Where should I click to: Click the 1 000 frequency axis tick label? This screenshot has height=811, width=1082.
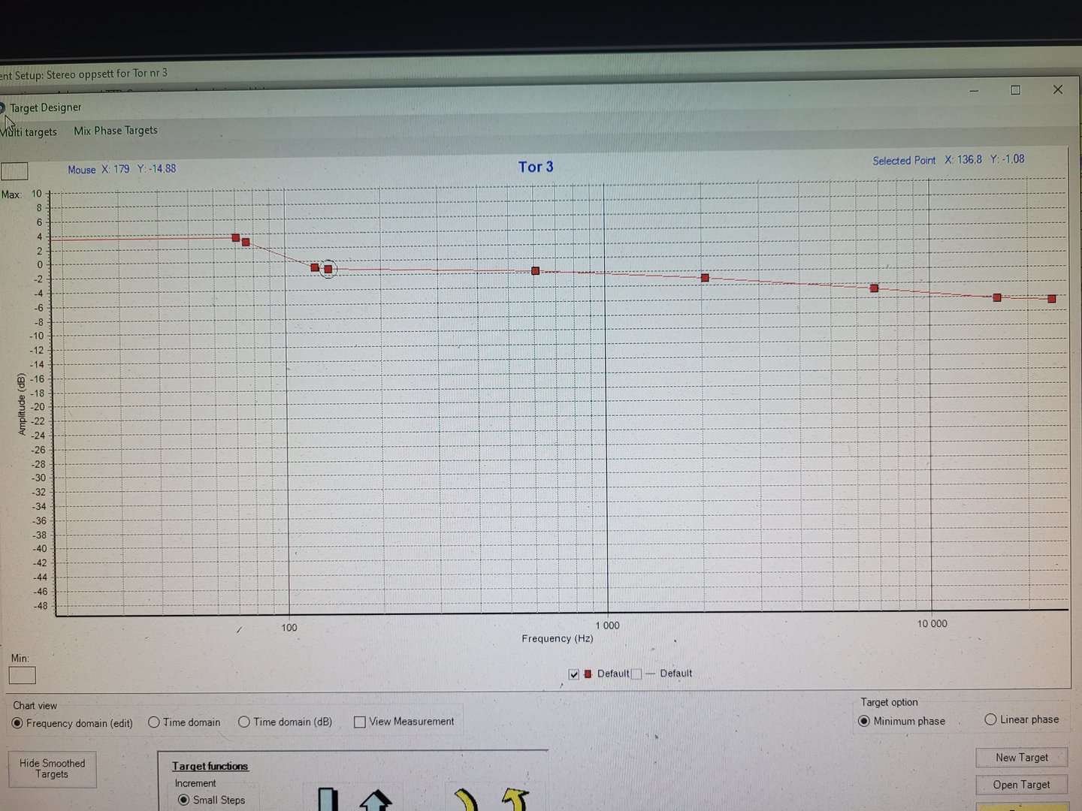point(608,626)
